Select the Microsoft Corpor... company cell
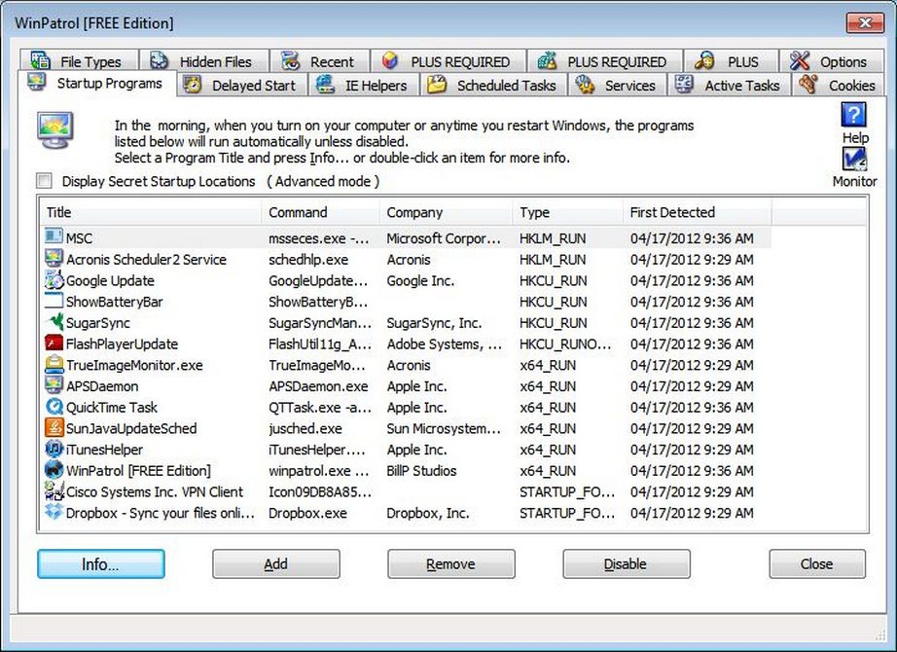The image size is (897, 652). click(444, 238)
